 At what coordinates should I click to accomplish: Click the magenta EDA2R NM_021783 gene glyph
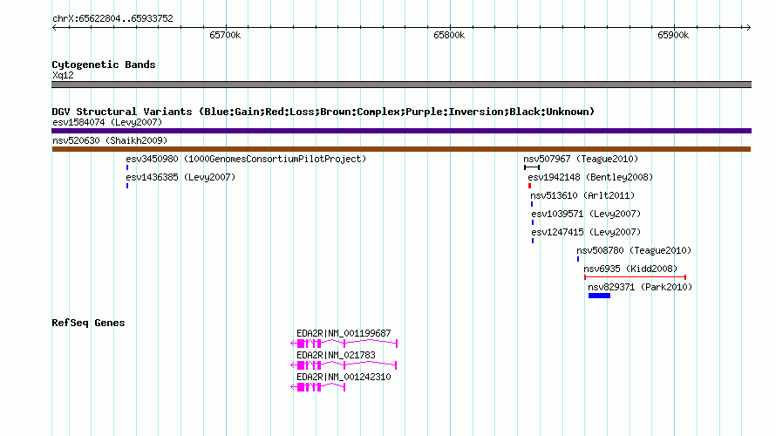tap(344, 365)
